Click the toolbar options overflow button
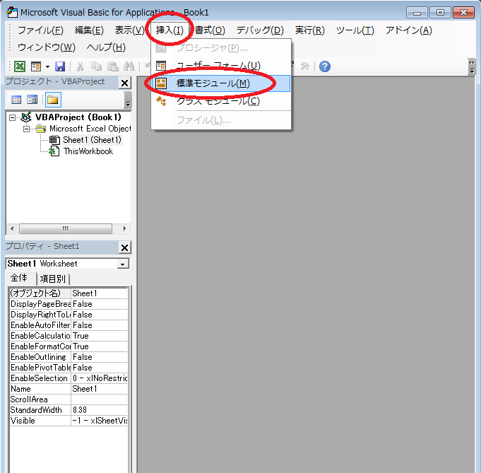The width and height of the screenshot is (481, 473). (x=472, y=66)
